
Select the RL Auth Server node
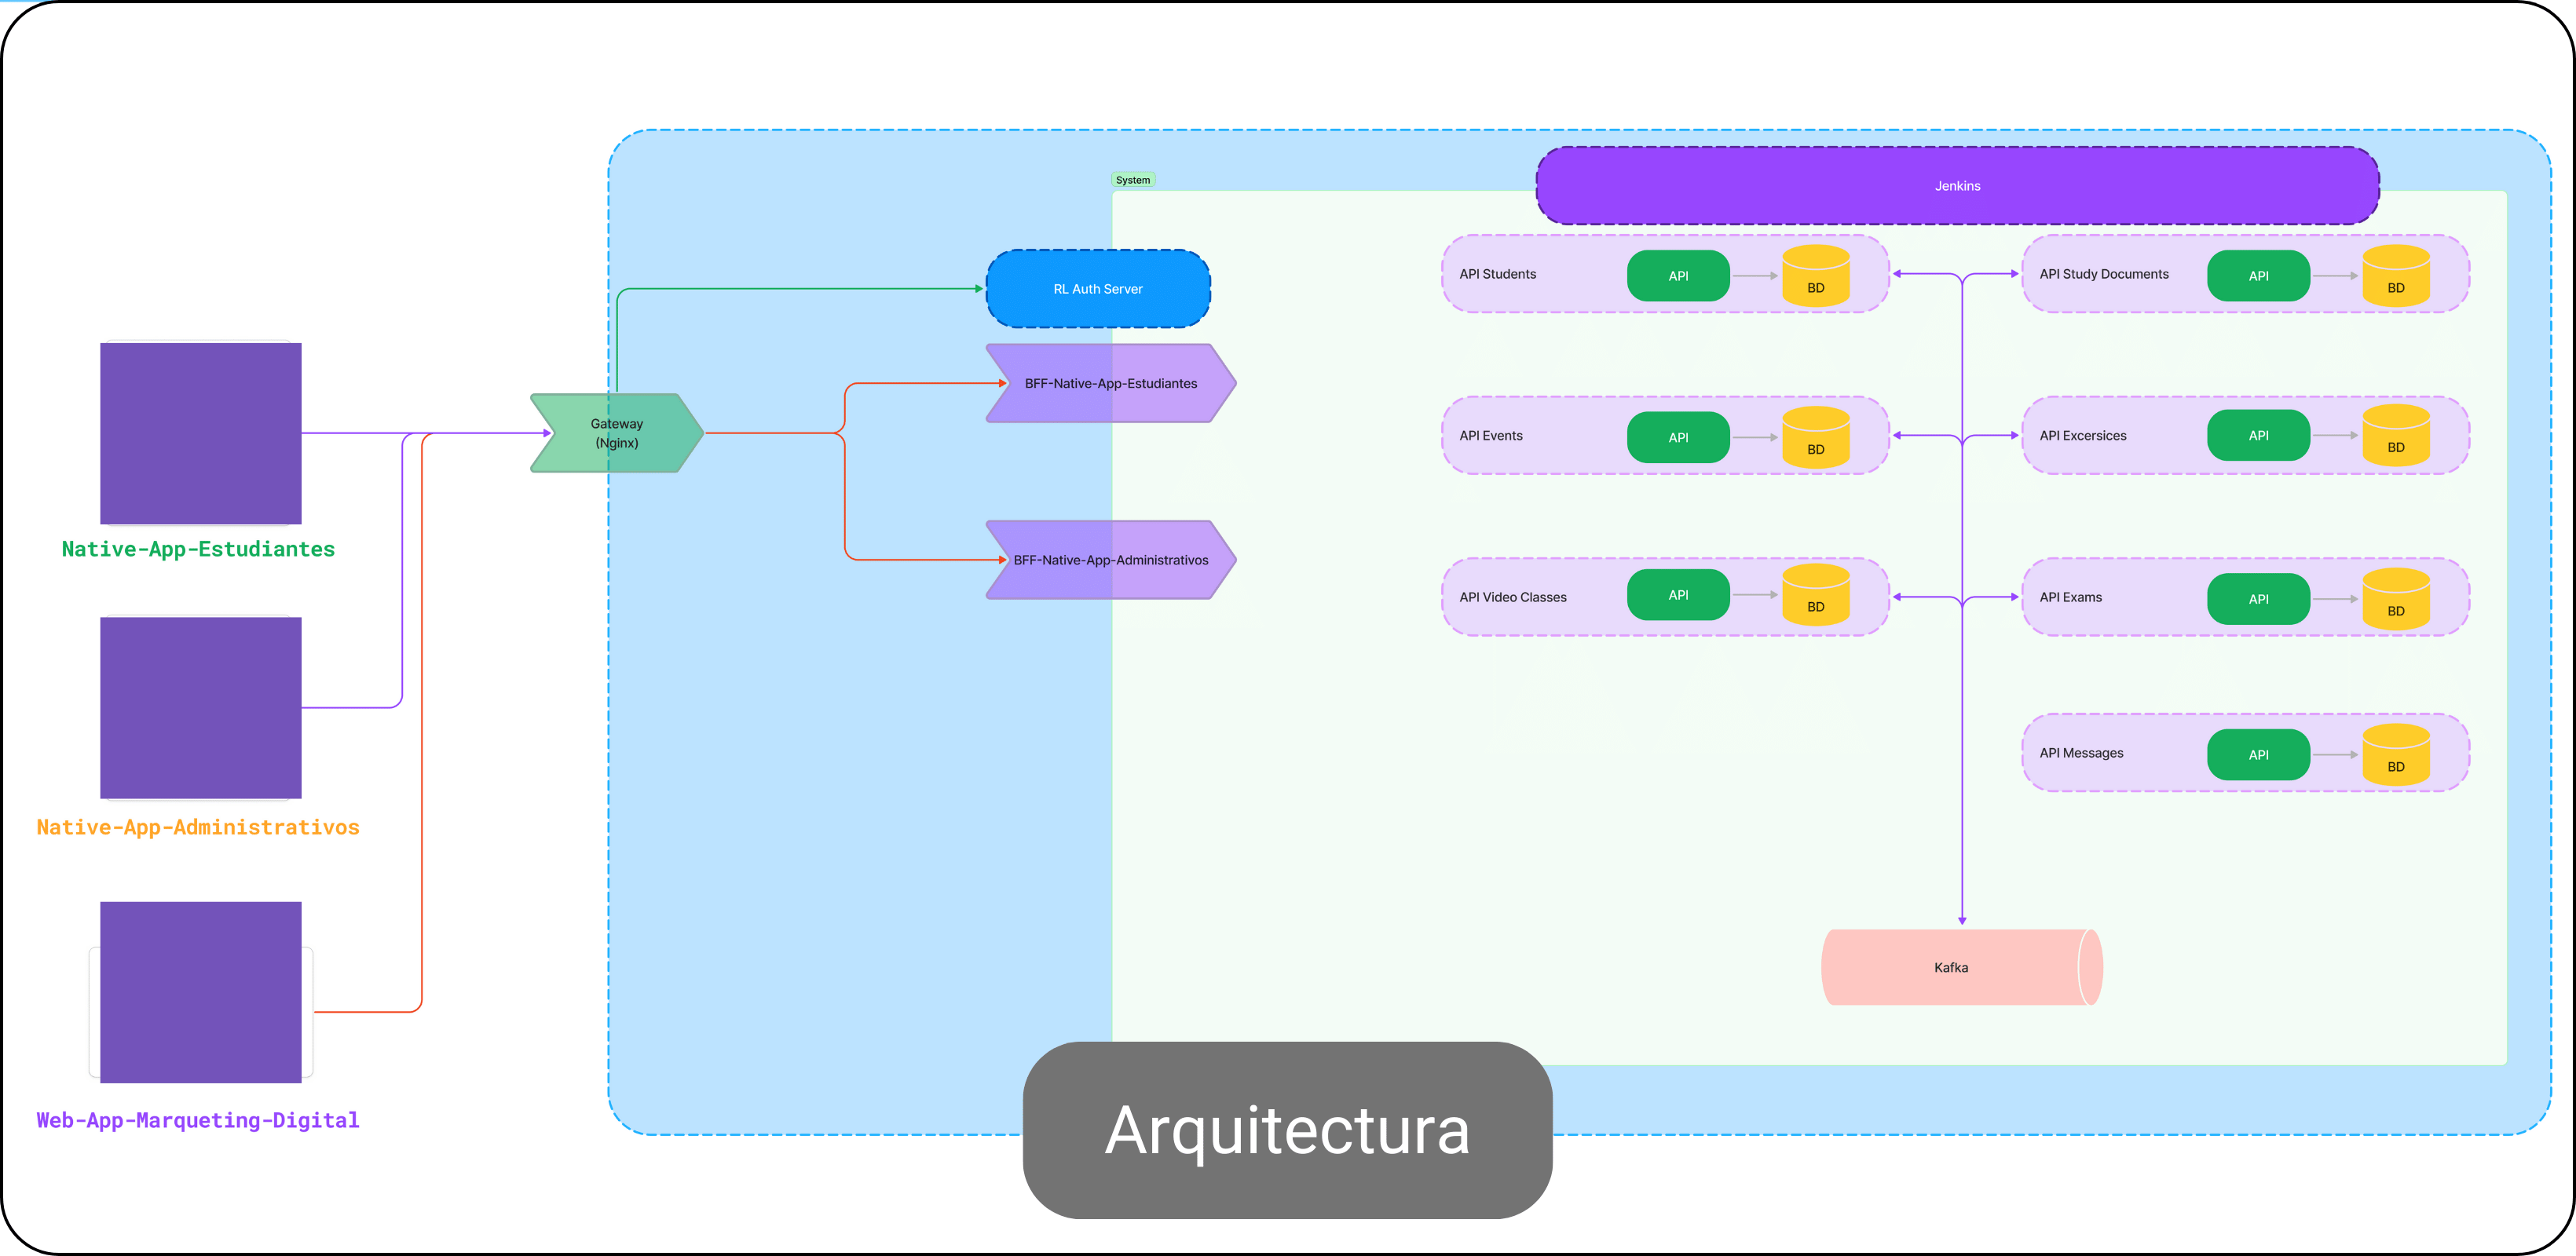[1097, 289]
